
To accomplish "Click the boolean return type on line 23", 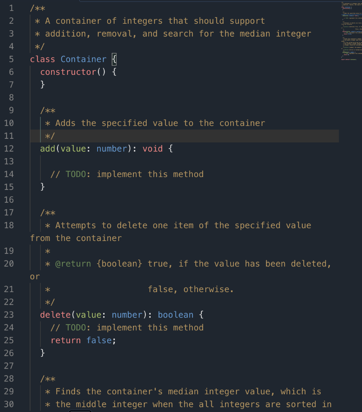I will [x=175, y=315].
